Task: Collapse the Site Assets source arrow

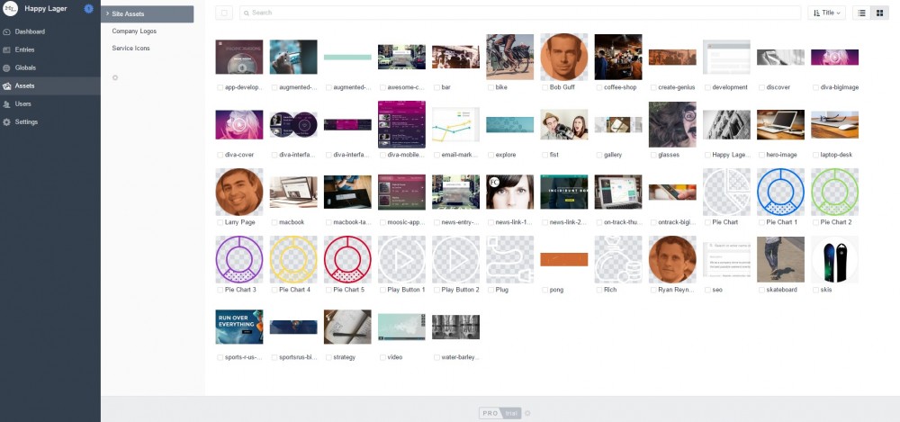Action: (107, 13)
